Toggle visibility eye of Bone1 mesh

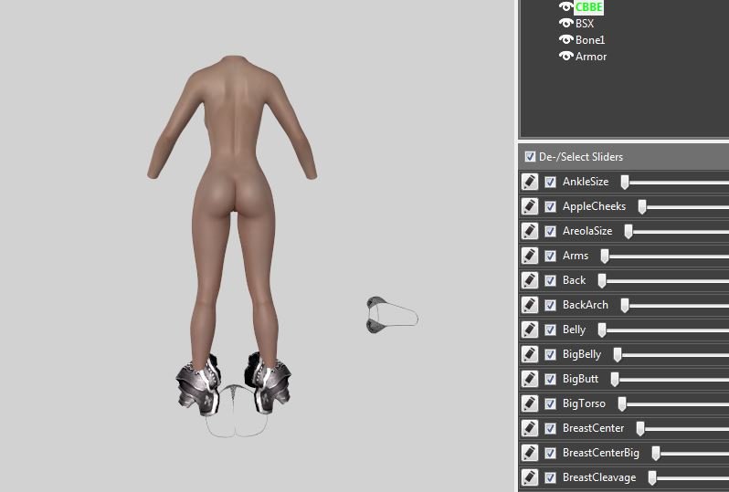click(x=565, y=39)
